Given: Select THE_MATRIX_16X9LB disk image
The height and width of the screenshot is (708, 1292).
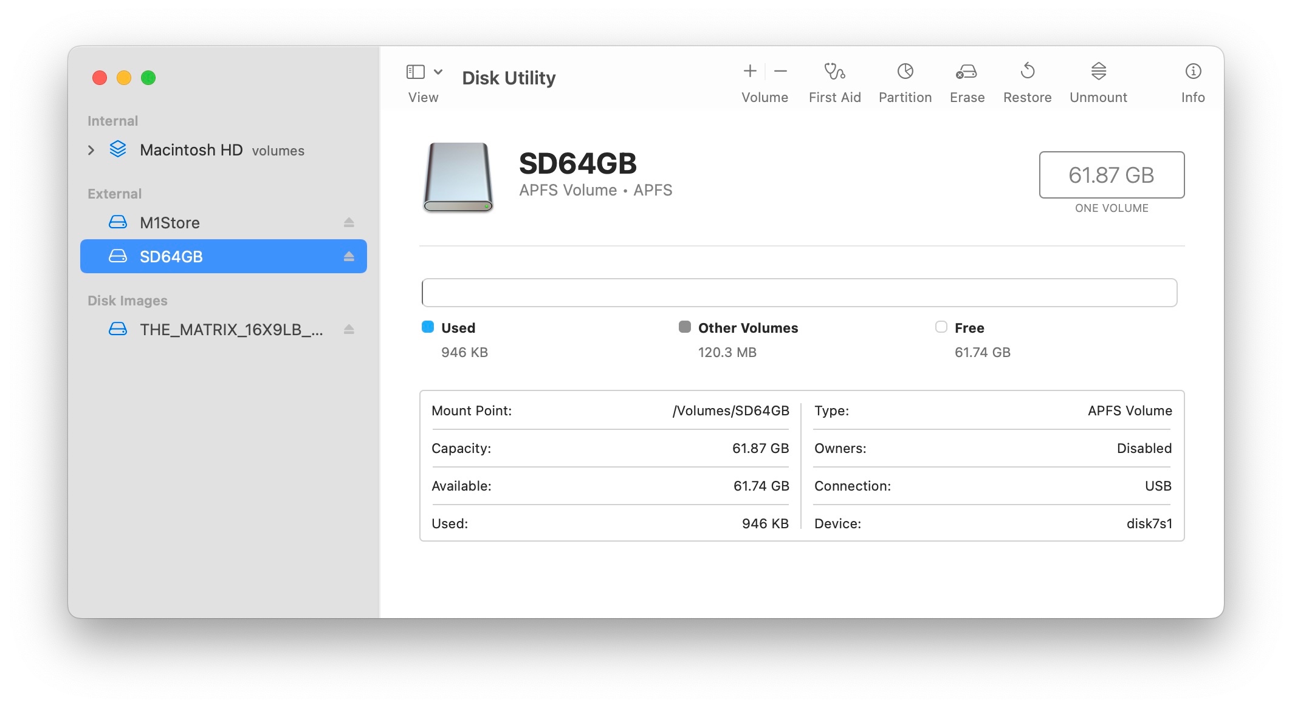Looking at the screenshot, I should 231,330.
